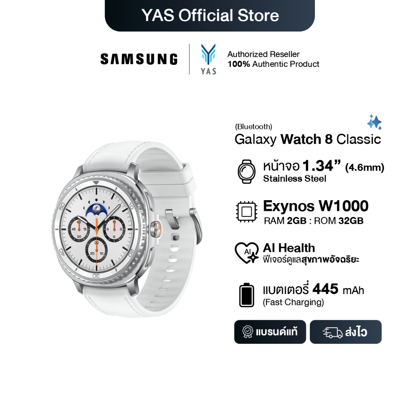Click the blue sparkle AI stars icon
The width and height of the screenshot is (420, 420).
tap(374, 122)
